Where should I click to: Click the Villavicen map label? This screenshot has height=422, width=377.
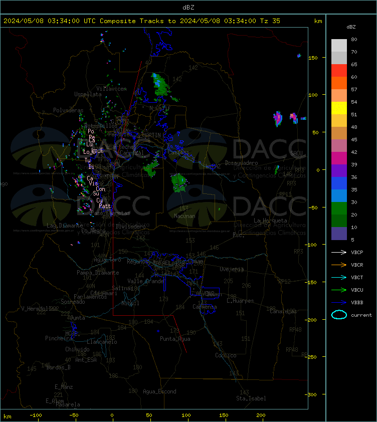tap(111, 89)
